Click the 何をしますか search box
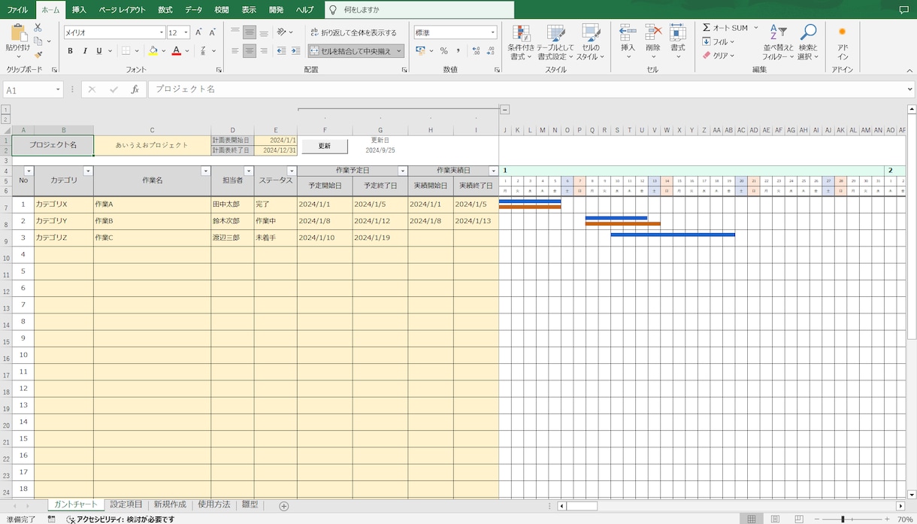Screen dimensions: 917x524 coord(419,10)
